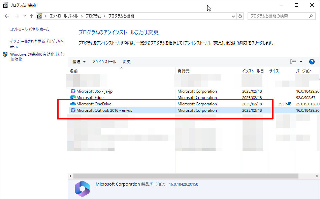Open the recent locations dropdown
This screenshot has width=320, height=199.
25,16
